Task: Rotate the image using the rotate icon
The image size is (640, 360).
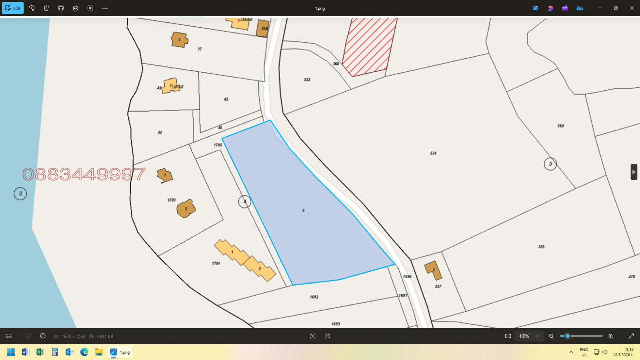Action: pos(32,8)
